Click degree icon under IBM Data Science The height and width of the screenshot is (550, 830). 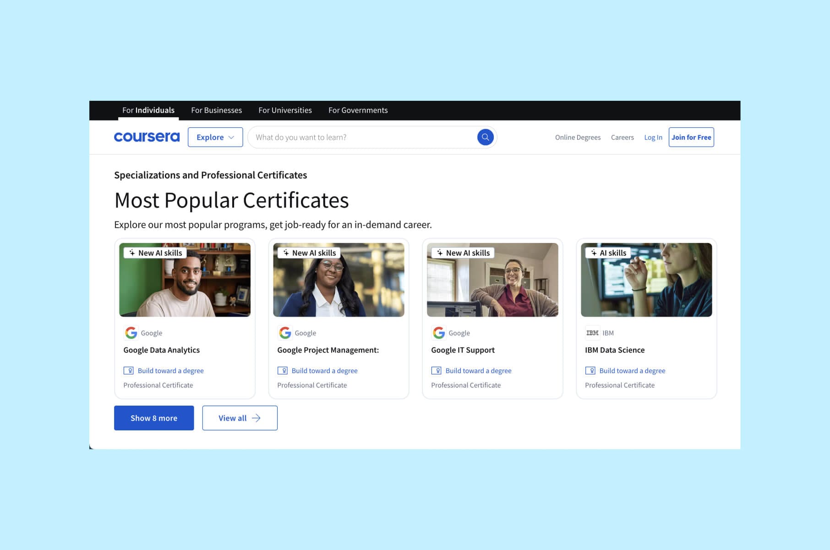(590, 370)
